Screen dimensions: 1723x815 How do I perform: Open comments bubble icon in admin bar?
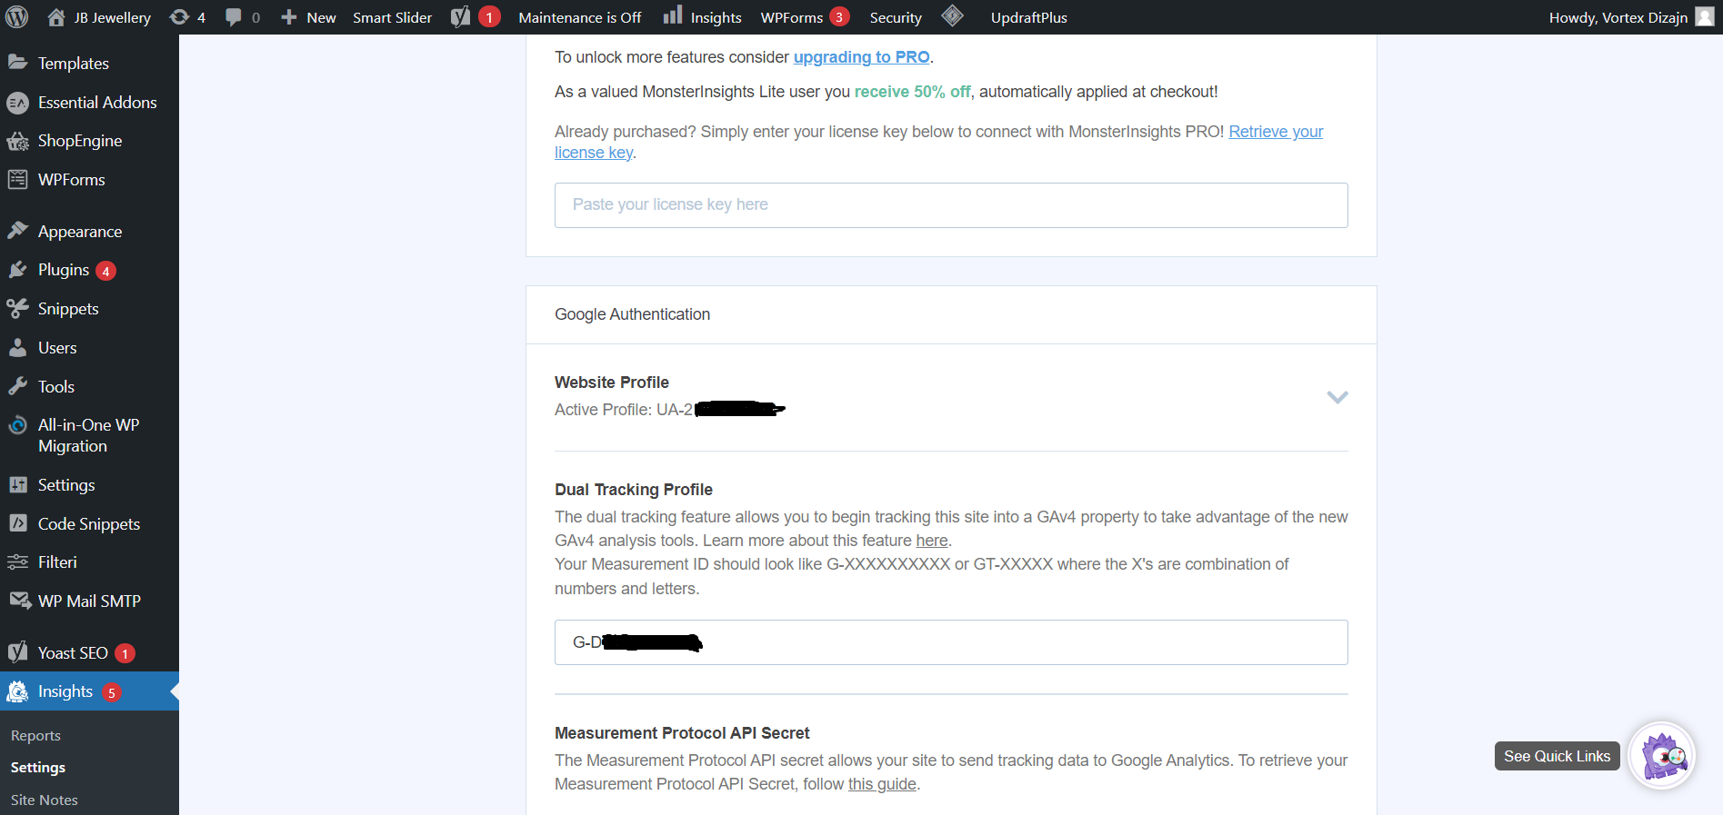[234, 17]
